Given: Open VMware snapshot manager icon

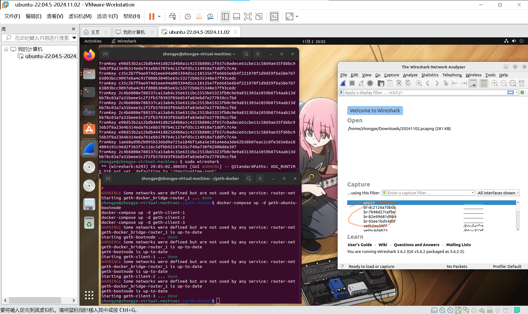Looking at the screenshot, I should click(x=210, y=17).
